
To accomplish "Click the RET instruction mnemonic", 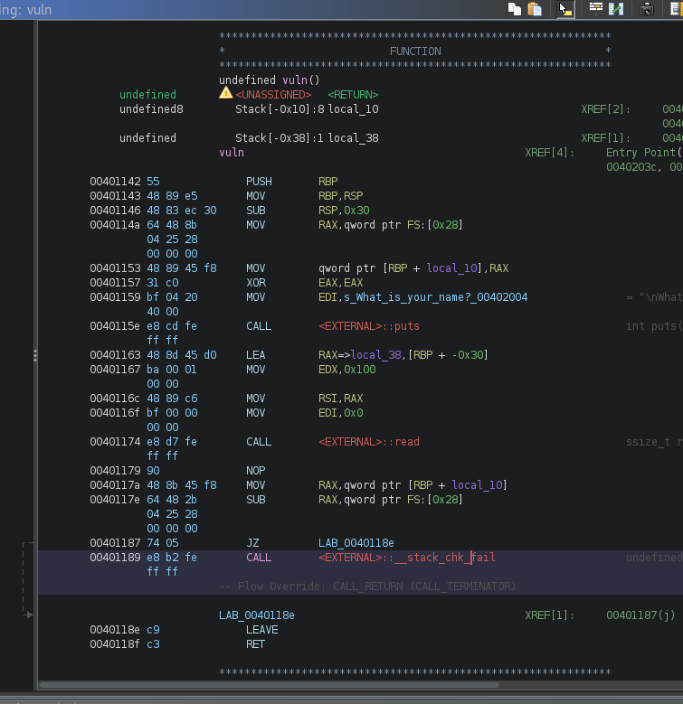I will (x=256, y=643).
